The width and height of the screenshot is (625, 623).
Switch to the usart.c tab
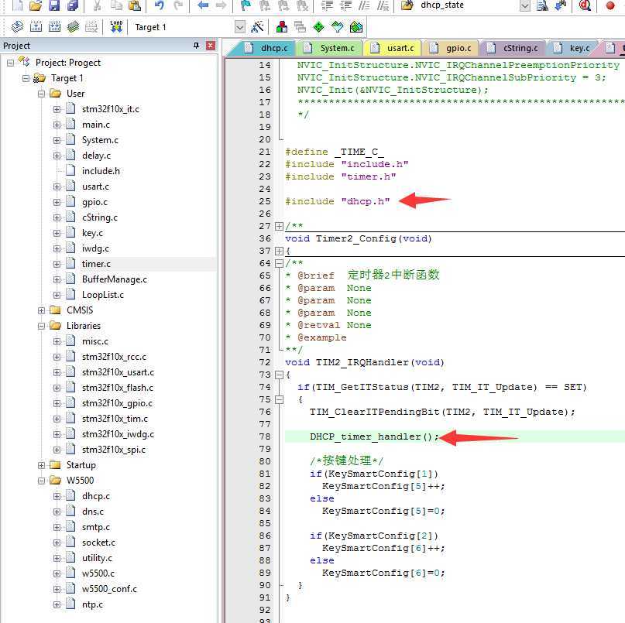395,48
